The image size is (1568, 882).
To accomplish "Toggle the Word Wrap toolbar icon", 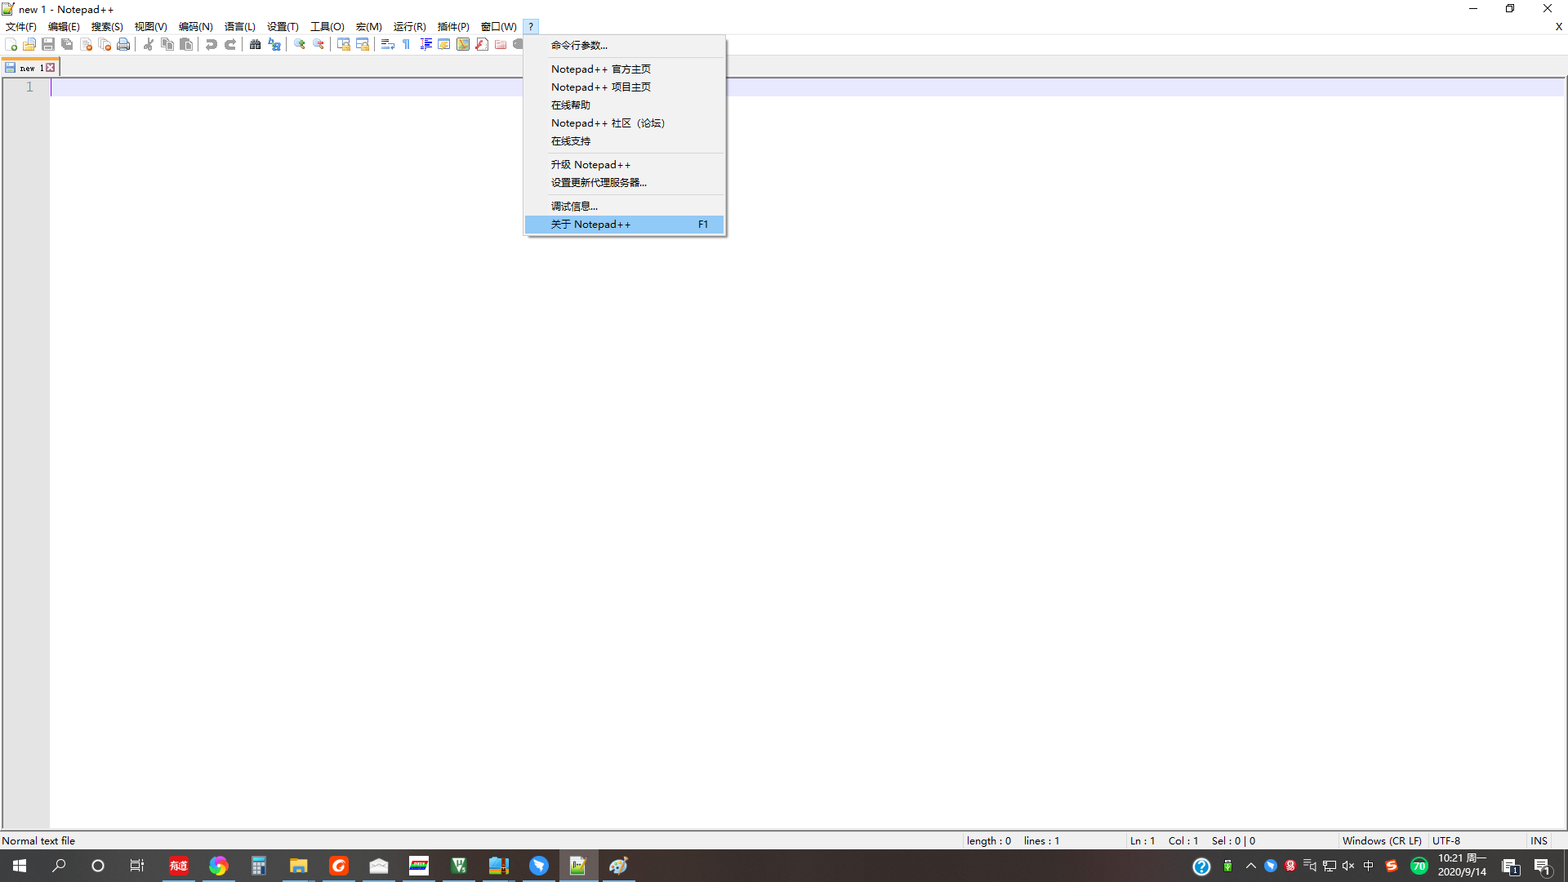I will coord(388,45).
